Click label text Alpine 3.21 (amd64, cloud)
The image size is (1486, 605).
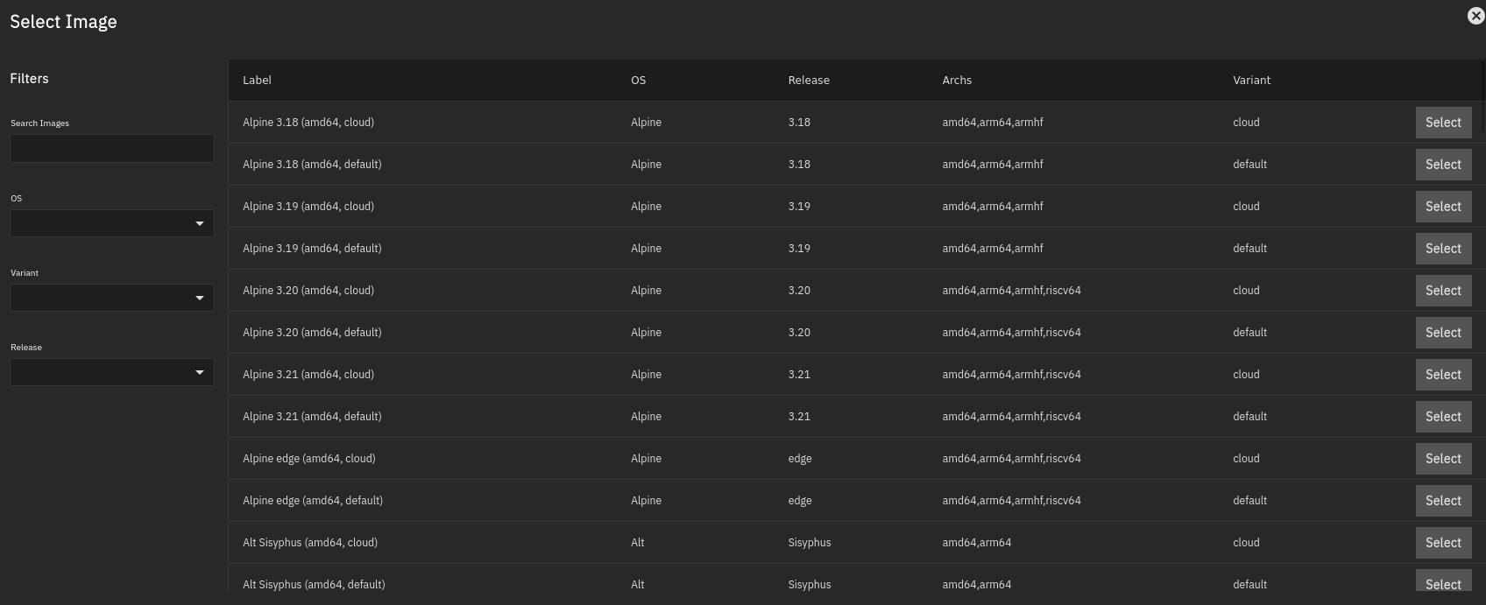pyautogui.click(x=308, y=375)
